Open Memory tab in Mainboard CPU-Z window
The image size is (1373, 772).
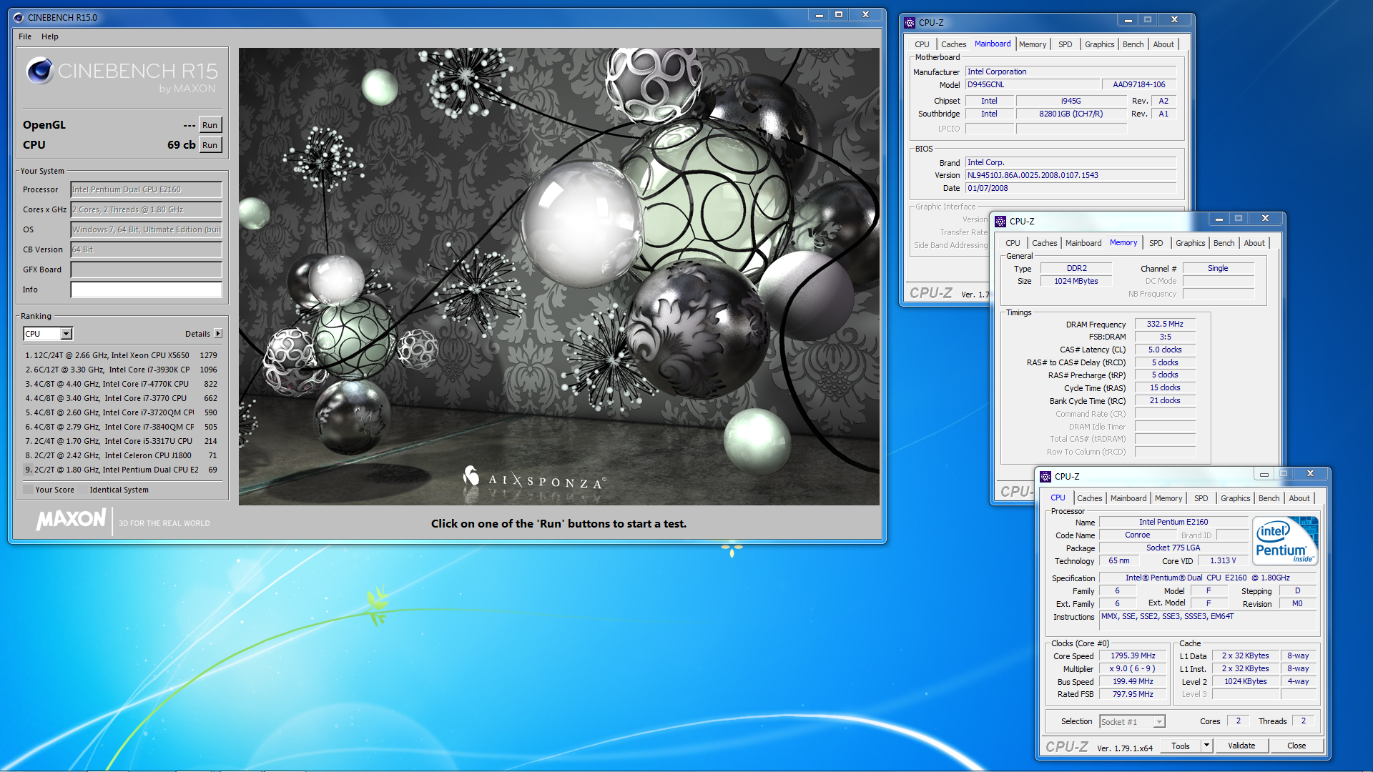tap(1032, 44)
